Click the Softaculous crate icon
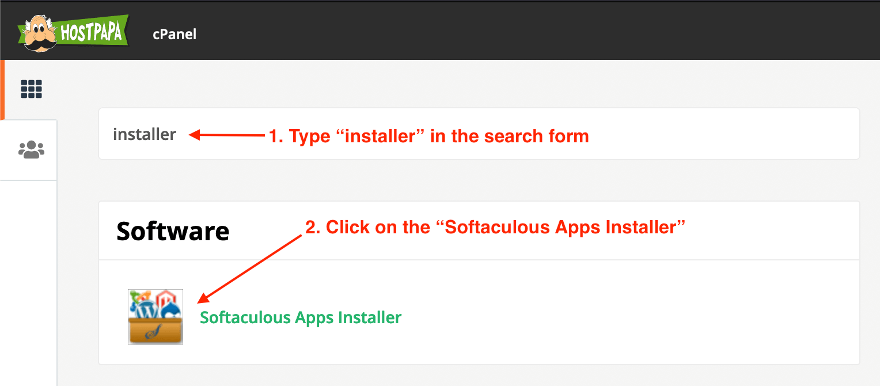Screen dimensions: 880x386 tap(155, 317)
